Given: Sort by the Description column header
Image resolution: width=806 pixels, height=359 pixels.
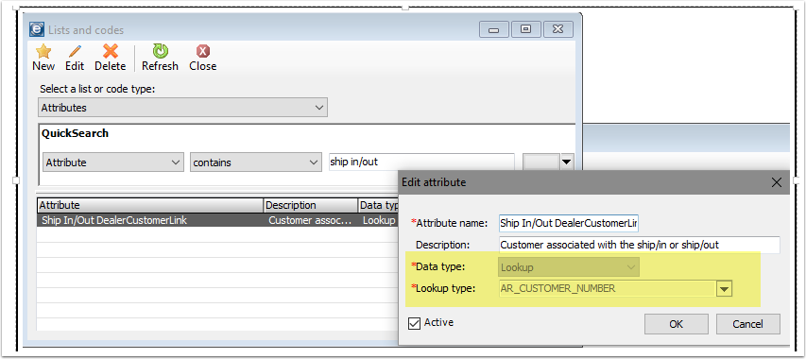Looking at the screenshot, I should pos(311,205).
